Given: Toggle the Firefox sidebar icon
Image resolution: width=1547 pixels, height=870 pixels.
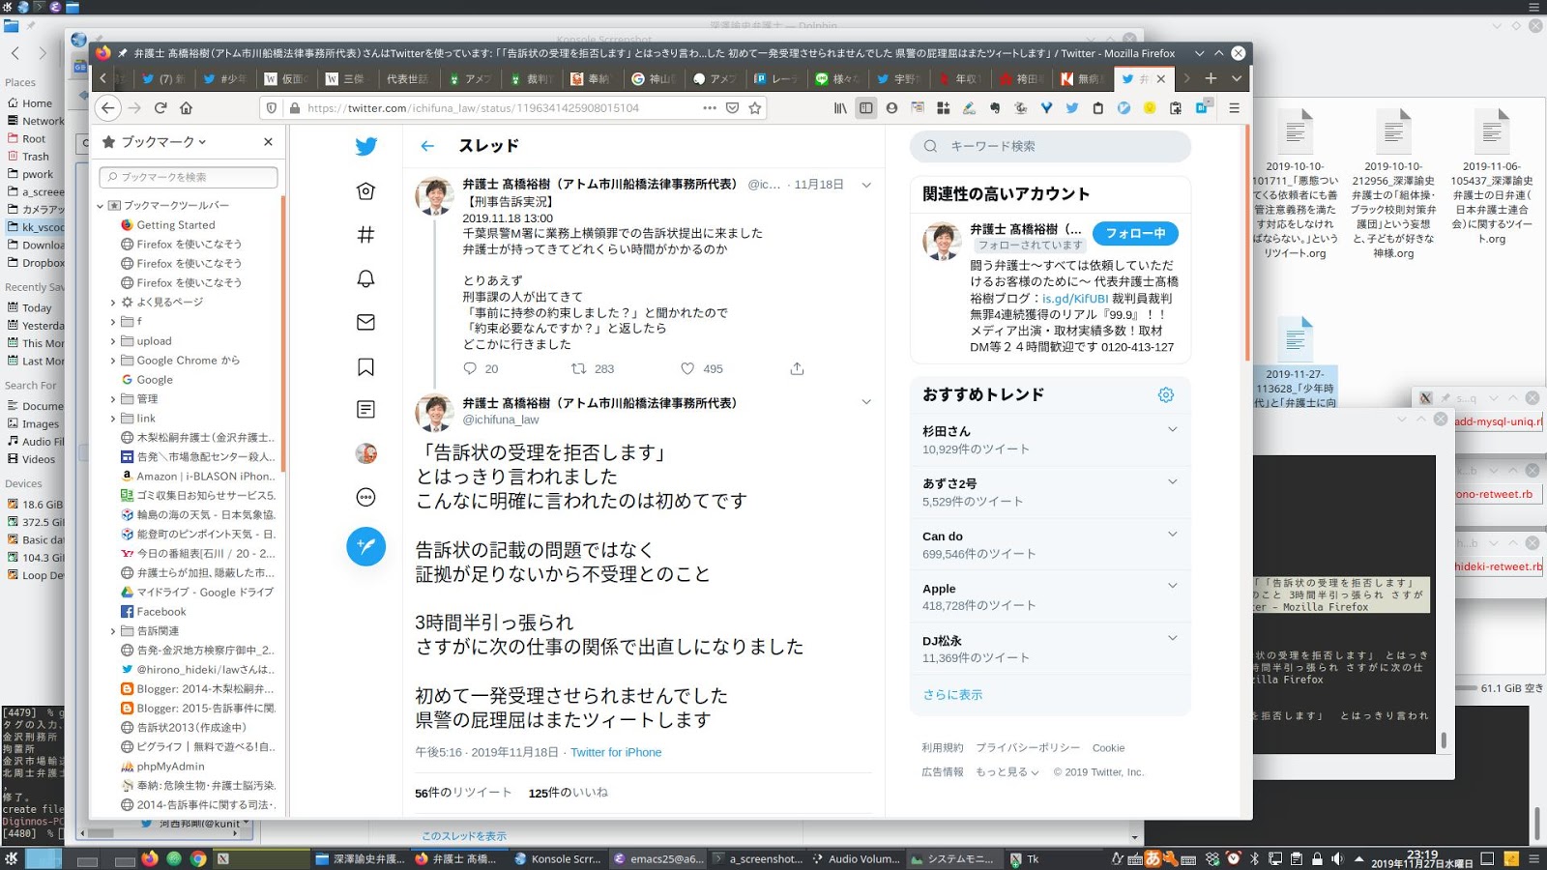Looking at the screenshot, I should (866, 108).
